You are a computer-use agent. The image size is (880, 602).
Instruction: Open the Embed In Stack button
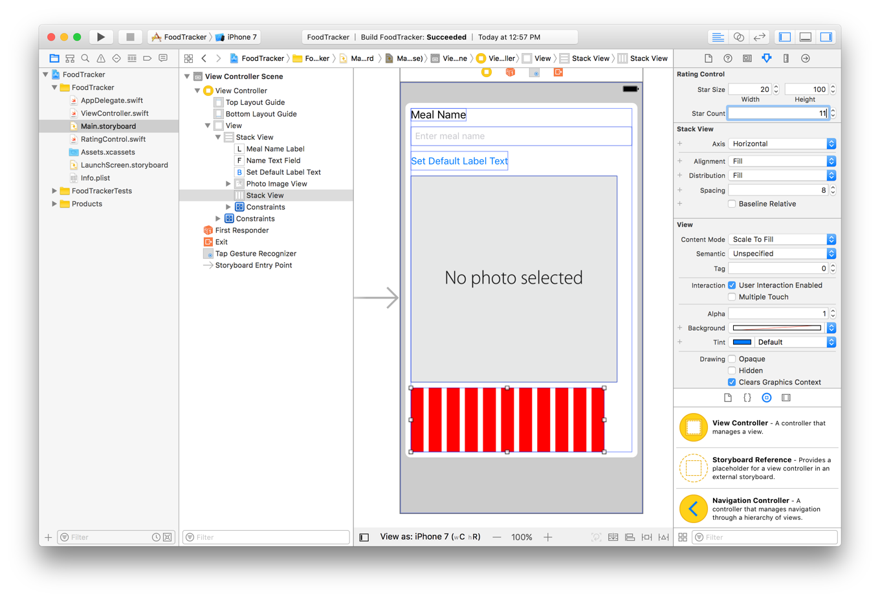pos(613,537)
